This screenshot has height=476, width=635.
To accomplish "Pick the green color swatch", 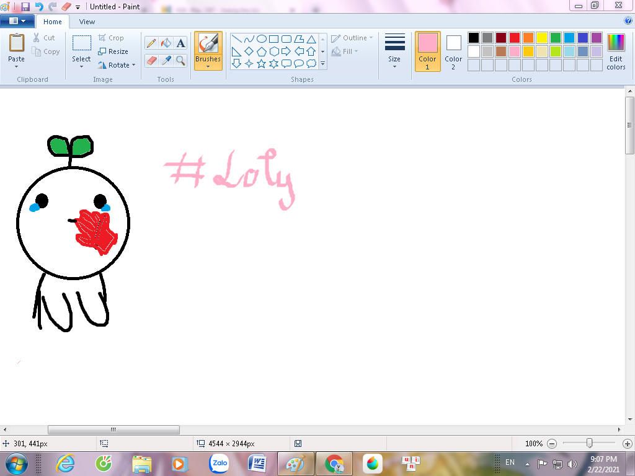I will [x=556, y=38].
